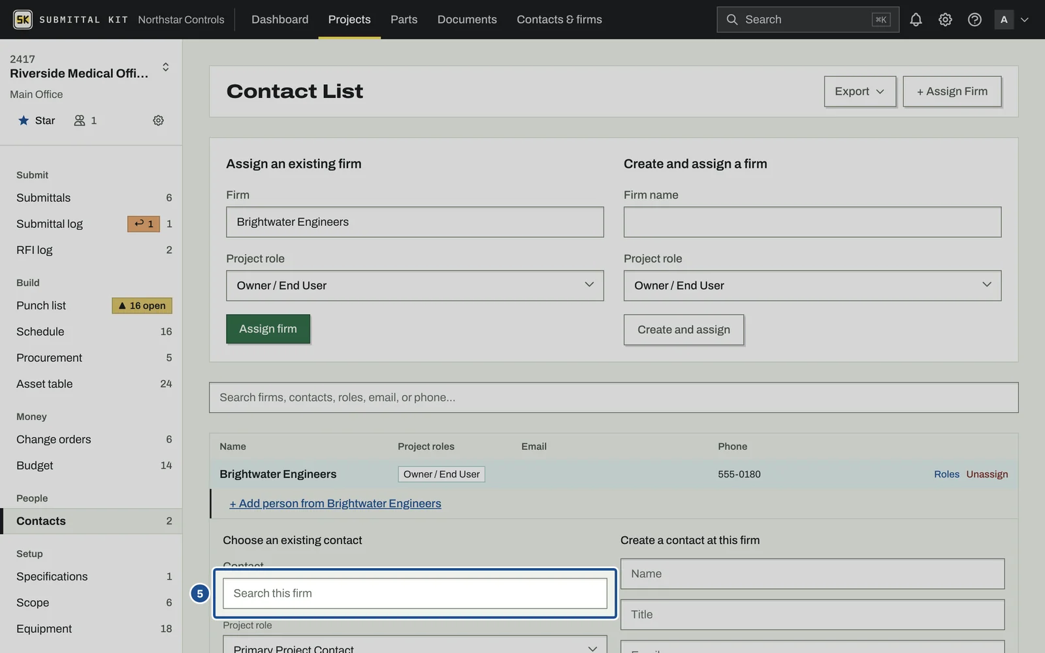Click the + Assign Firm button
Screen dimensions: 1045x653
[x=952, y=91]
